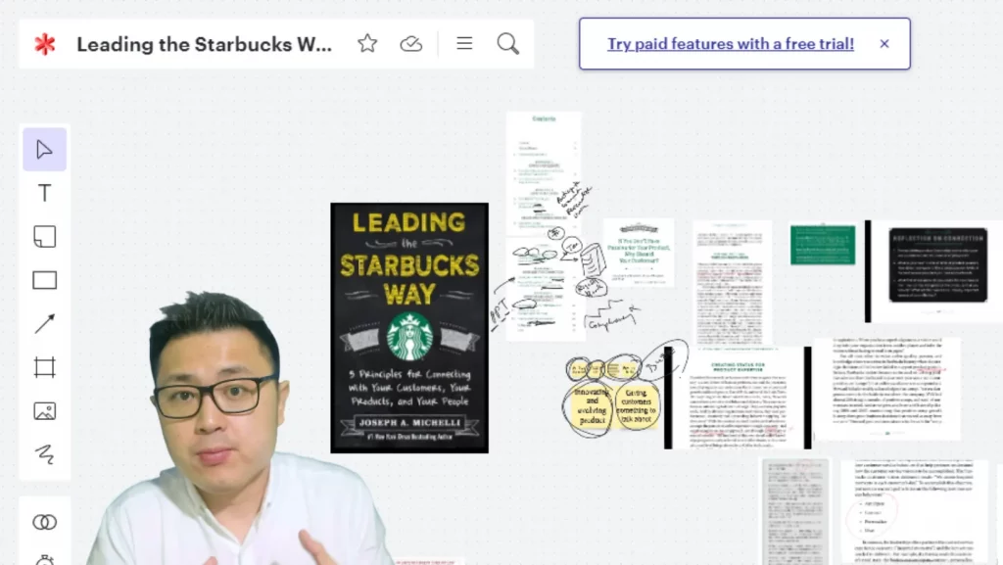
Task: Click the 'Innovating and evolving product' sticky note
Action: [592, 406]
